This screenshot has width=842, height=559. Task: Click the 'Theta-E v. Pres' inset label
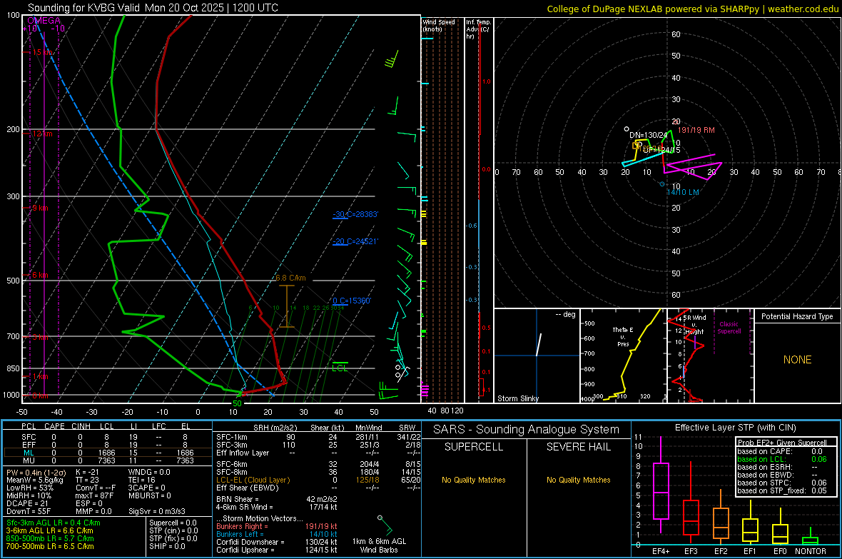click(x=623, y=336)
